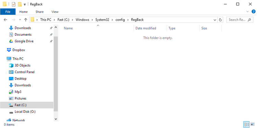Click the Properties quick access toolbar icon
The width and height of the screenshot is (257, 128).
click(13, 4)
